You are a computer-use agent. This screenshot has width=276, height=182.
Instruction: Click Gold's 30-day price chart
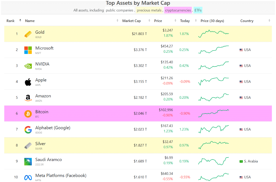click(x=213, y=33)
